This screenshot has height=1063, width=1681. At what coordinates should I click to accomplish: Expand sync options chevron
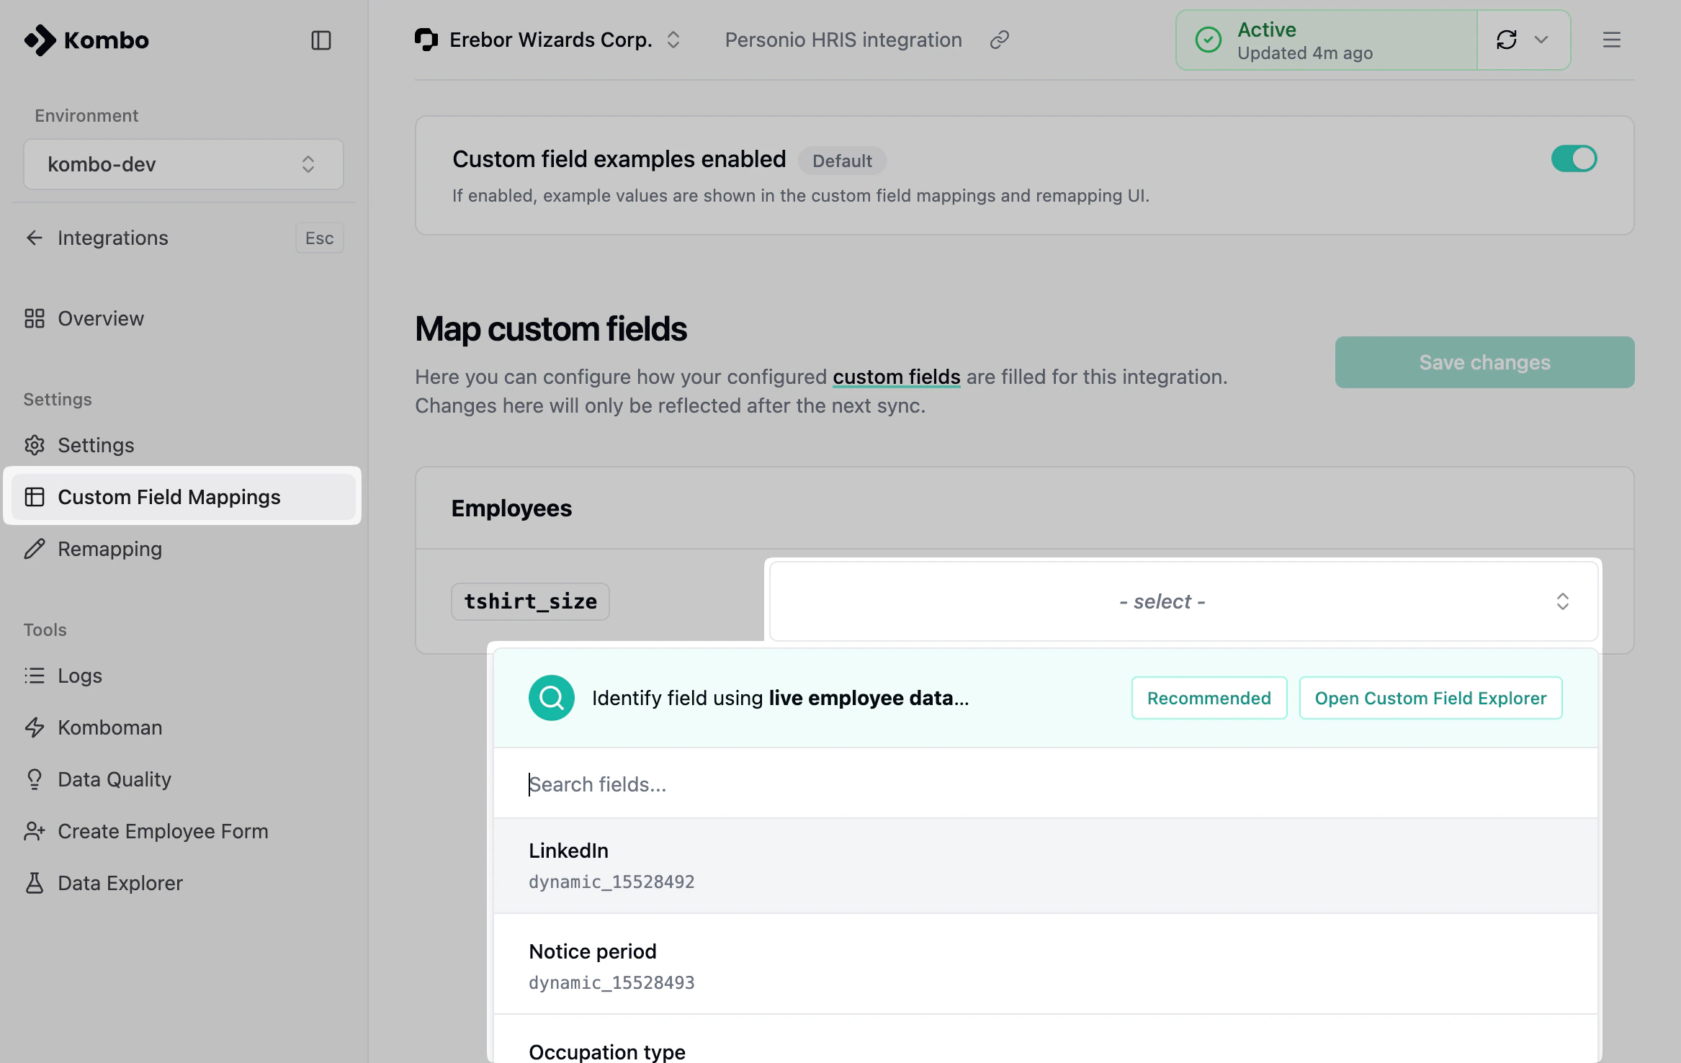(x=1541, y=40)
